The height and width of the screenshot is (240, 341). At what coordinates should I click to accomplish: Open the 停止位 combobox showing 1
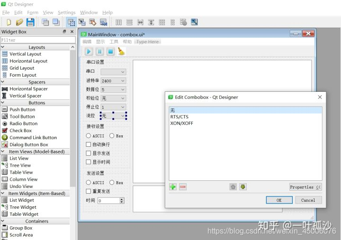113,107
